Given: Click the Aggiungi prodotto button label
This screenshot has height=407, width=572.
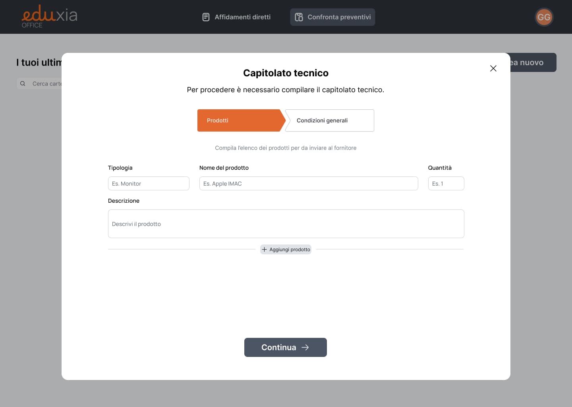Looking at the screenshot, I should click(x=290, y=250).
